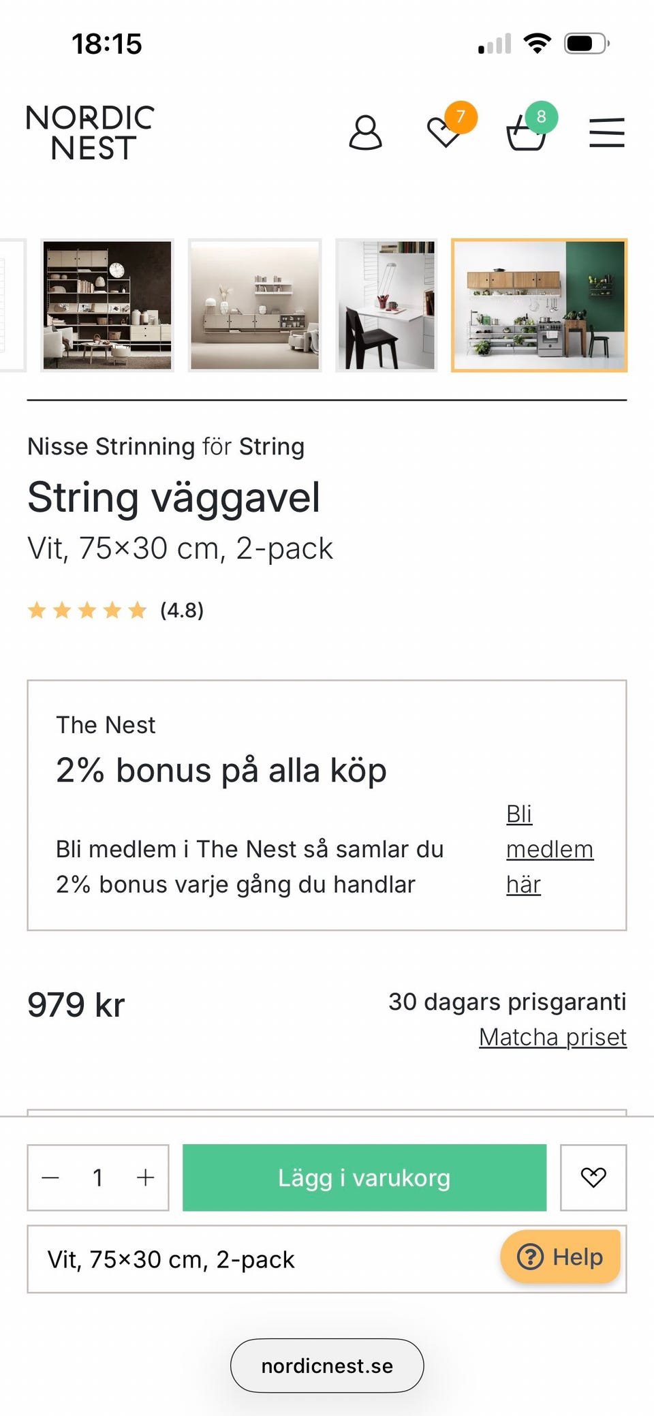Open the five-star rating reviews

[114, 610]
